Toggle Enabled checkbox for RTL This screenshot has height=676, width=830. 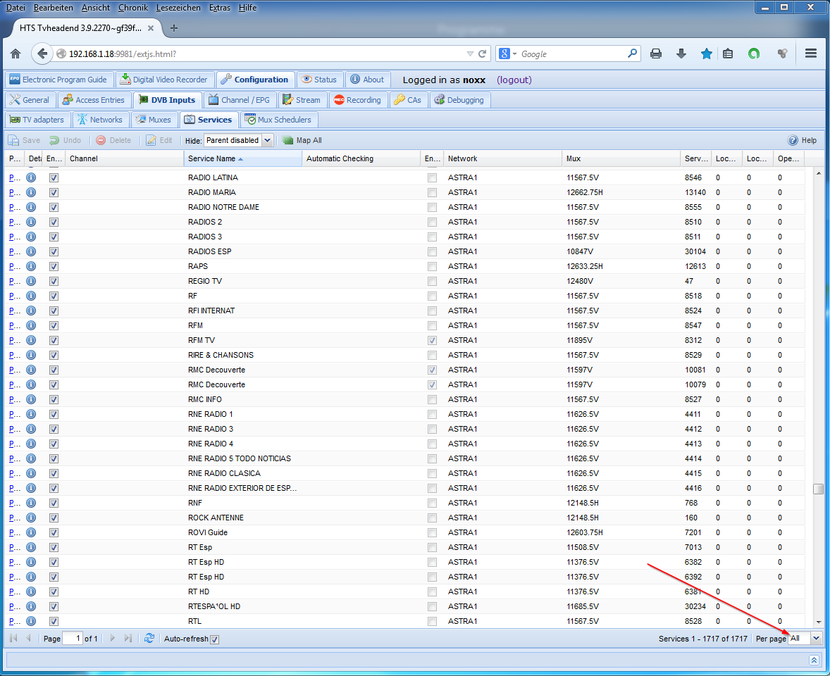[54, 622]
